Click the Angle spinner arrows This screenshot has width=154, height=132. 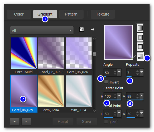coord(115,73)
